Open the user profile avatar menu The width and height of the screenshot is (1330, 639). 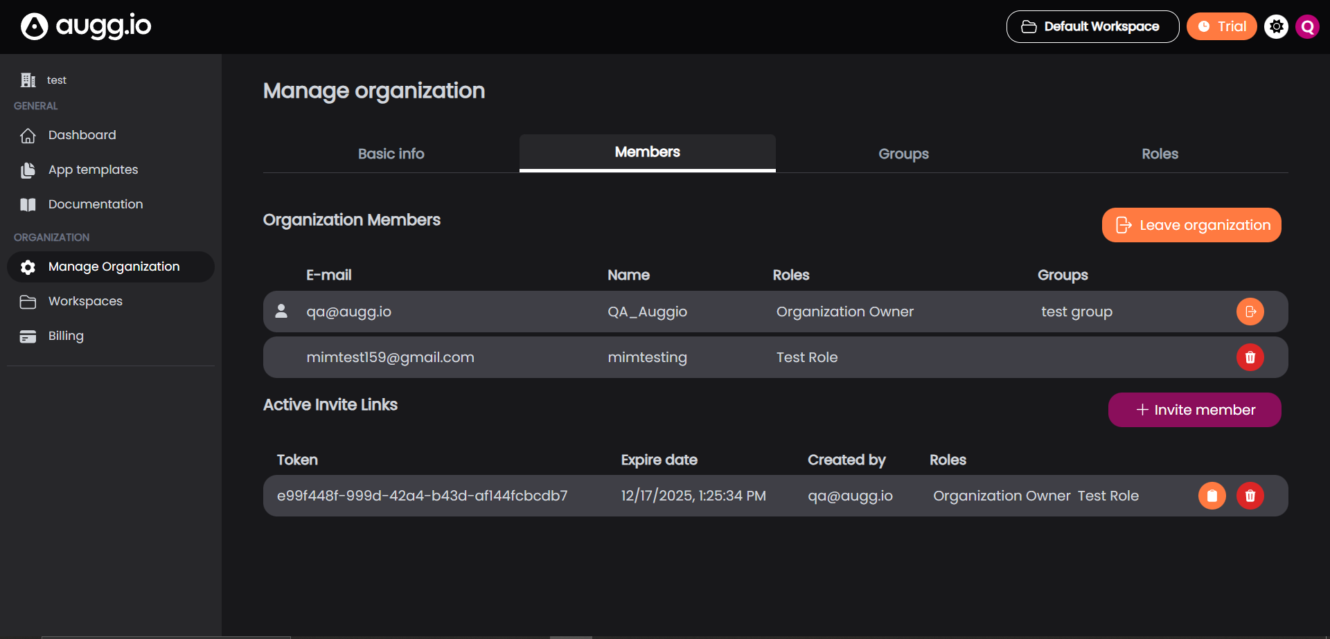(1307, 26)
